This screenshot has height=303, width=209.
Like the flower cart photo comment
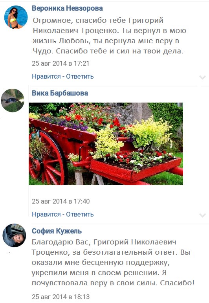pyautogui.click(x=46, y=214)
